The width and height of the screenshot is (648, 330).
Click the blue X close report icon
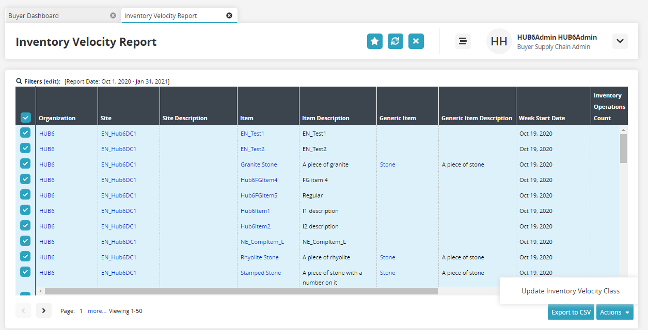pyautogui.click(x=416, y=41)
